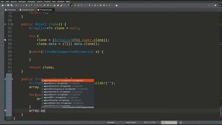This screenshot has width=222, height=125.
Task: Open the Help menu
Action: tap(68, 1)
